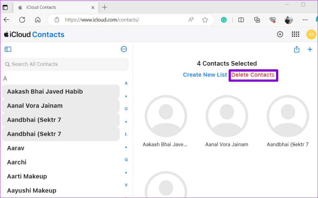The width and height of the screenshot is (318, 198).
Task: Click Delete Contacts
Action: [253, 75]
